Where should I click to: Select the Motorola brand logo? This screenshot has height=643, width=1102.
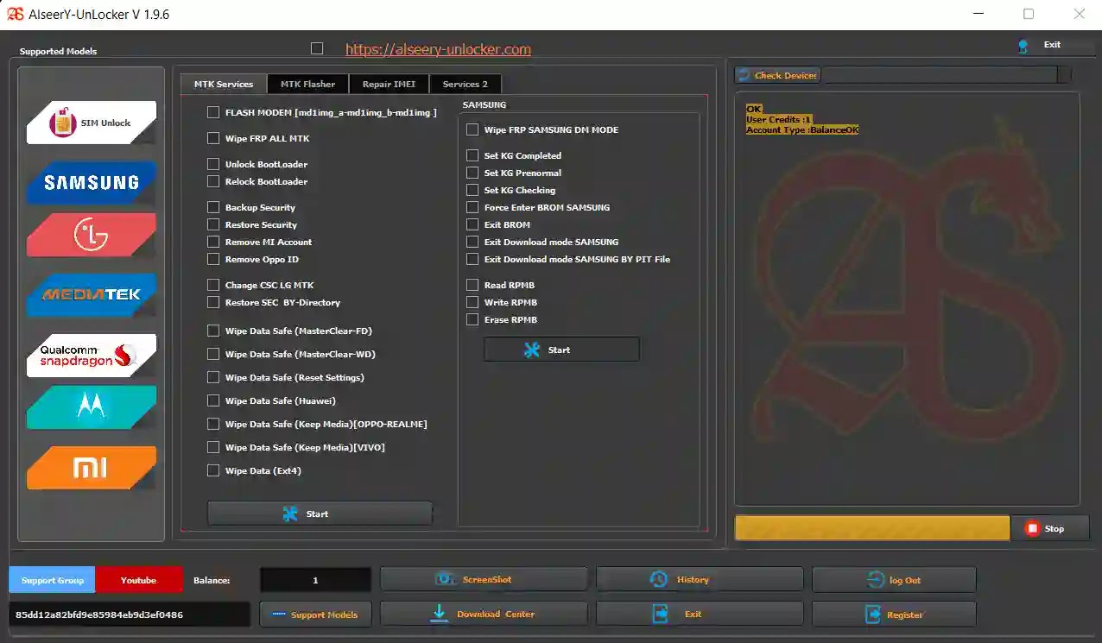point(92,407)
